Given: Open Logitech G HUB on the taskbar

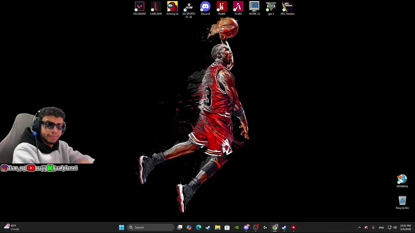Looking at the screenshot, I should (265, 227).
